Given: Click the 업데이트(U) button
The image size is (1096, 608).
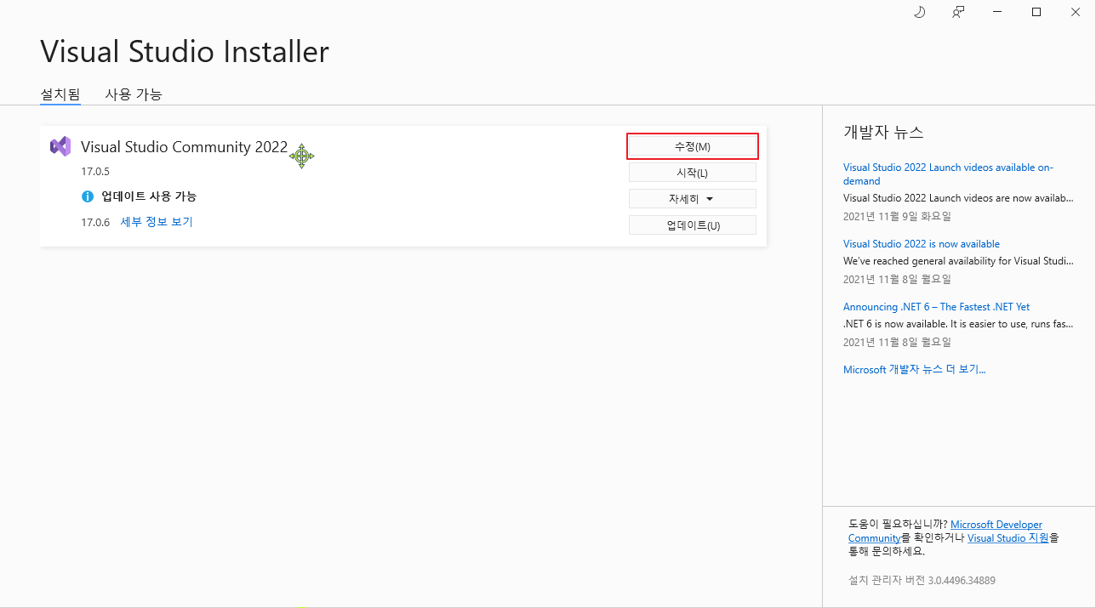Looking at the screenshot, I should tap(693, 225).
